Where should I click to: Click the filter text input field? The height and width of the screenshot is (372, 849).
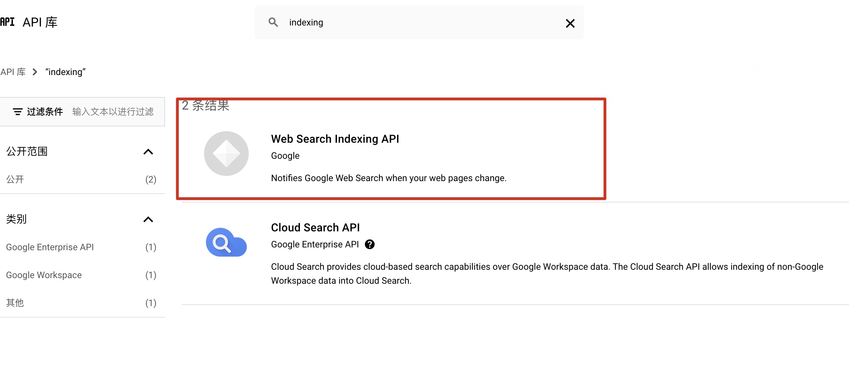point(113,112)
